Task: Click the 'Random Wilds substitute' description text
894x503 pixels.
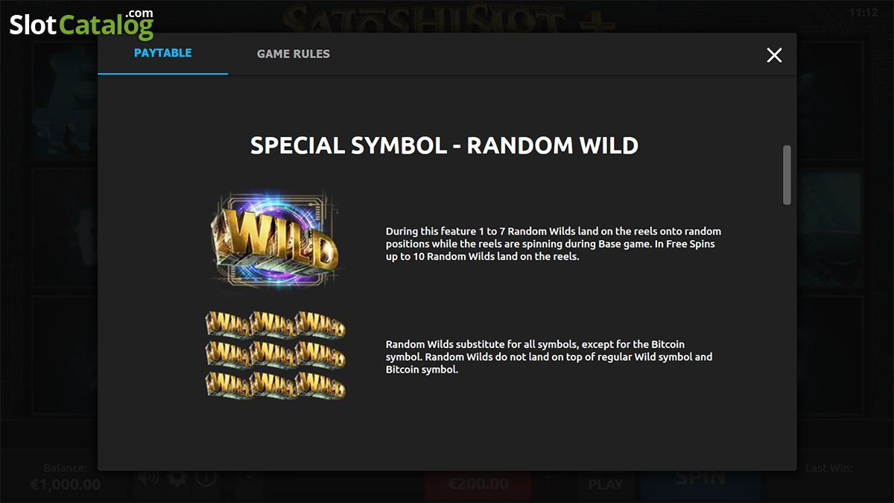Action: tap(549, 357)
